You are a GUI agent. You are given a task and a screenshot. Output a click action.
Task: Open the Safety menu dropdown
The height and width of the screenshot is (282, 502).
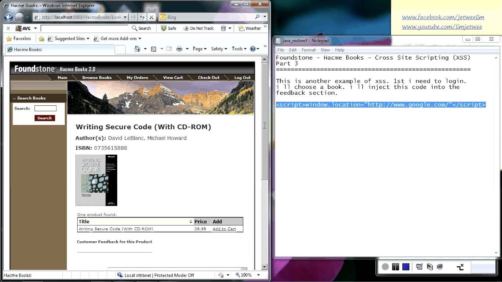219,49
